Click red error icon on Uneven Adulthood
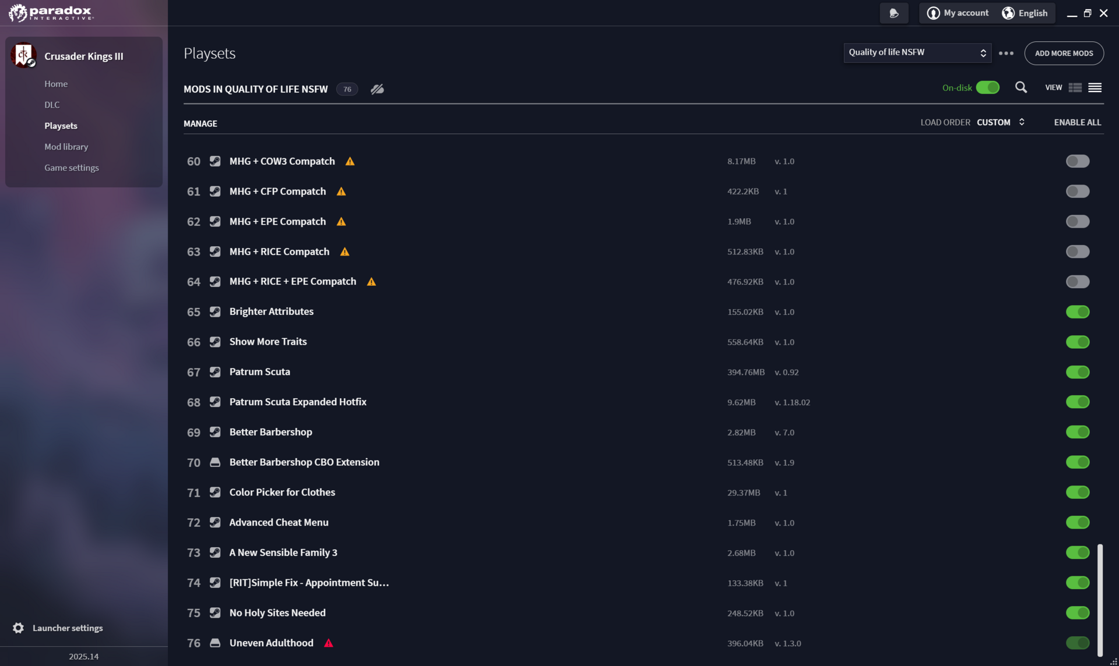This screenshot has height=666, width=1119. tap(329, 643)
